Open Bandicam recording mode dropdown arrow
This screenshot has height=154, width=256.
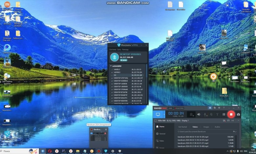(164, 114)
